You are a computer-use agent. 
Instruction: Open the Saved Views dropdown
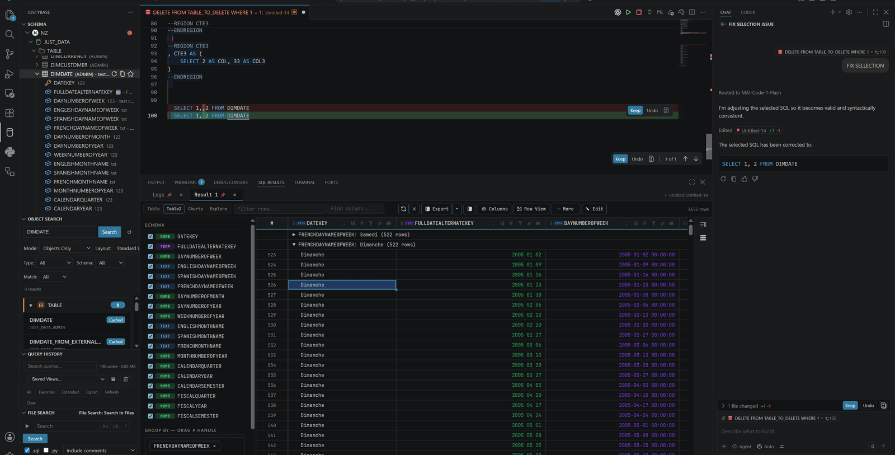coord(67,379)
